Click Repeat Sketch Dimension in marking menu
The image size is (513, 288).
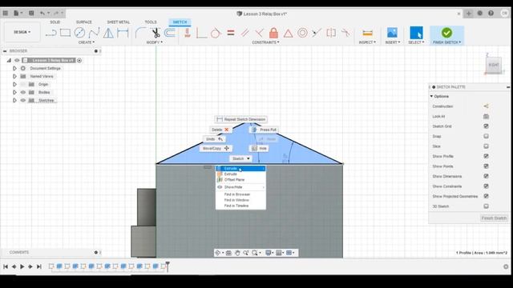click(240, 119)
